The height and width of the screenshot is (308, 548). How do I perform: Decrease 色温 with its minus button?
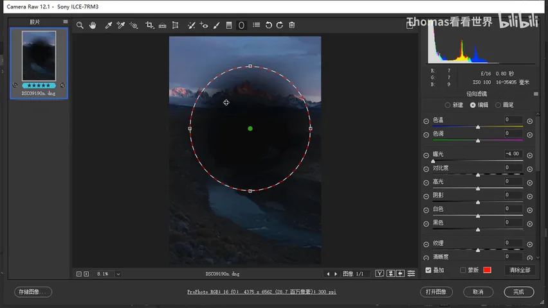tap(426, 121)
